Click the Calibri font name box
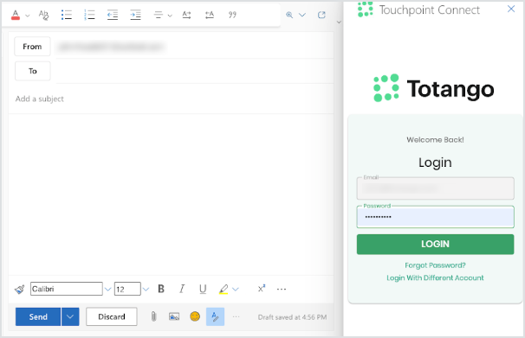525x338 pixels. point(67,289)
